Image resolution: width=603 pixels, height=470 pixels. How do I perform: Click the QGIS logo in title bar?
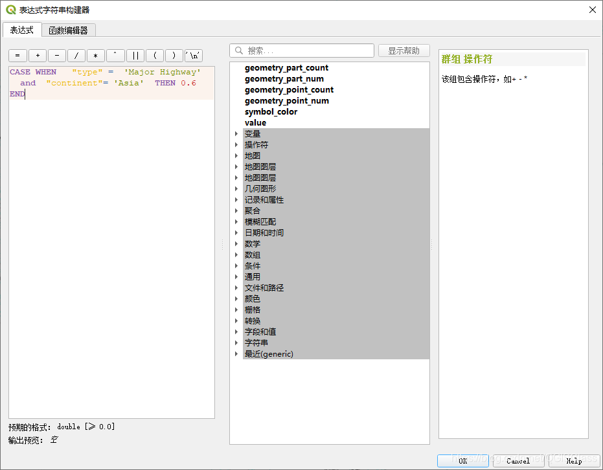point(11,10)
